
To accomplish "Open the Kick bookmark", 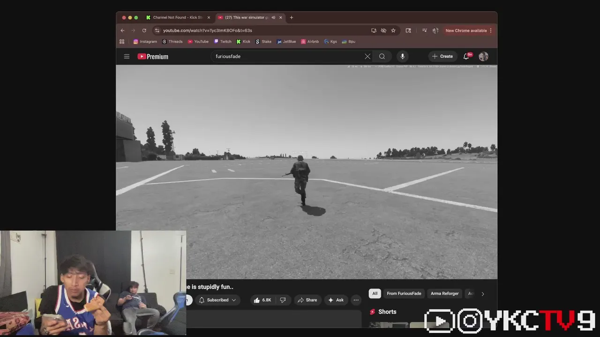I will 243,42.
